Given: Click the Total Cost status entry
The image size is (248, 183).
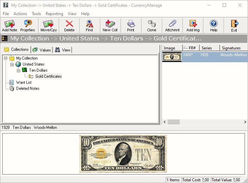Looking at the screenshot, I should [196, 180].
